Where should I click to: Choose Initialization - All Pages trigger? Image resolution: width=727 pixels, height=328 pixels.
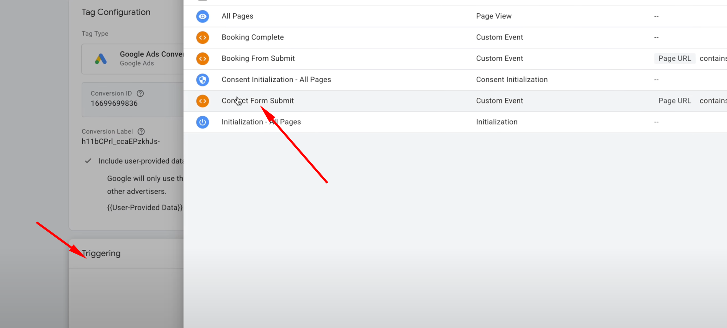pyautogui.click(x=261, y=122)
